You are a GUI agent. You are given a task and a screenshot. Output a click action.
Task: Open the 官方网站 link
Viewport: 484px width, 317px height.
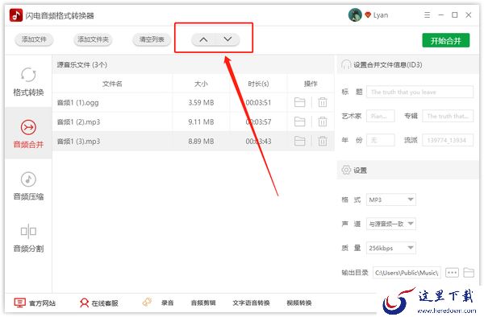(35, 303)
